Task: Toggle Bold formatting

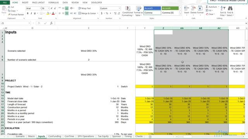Action: click(x=28, y=13)
